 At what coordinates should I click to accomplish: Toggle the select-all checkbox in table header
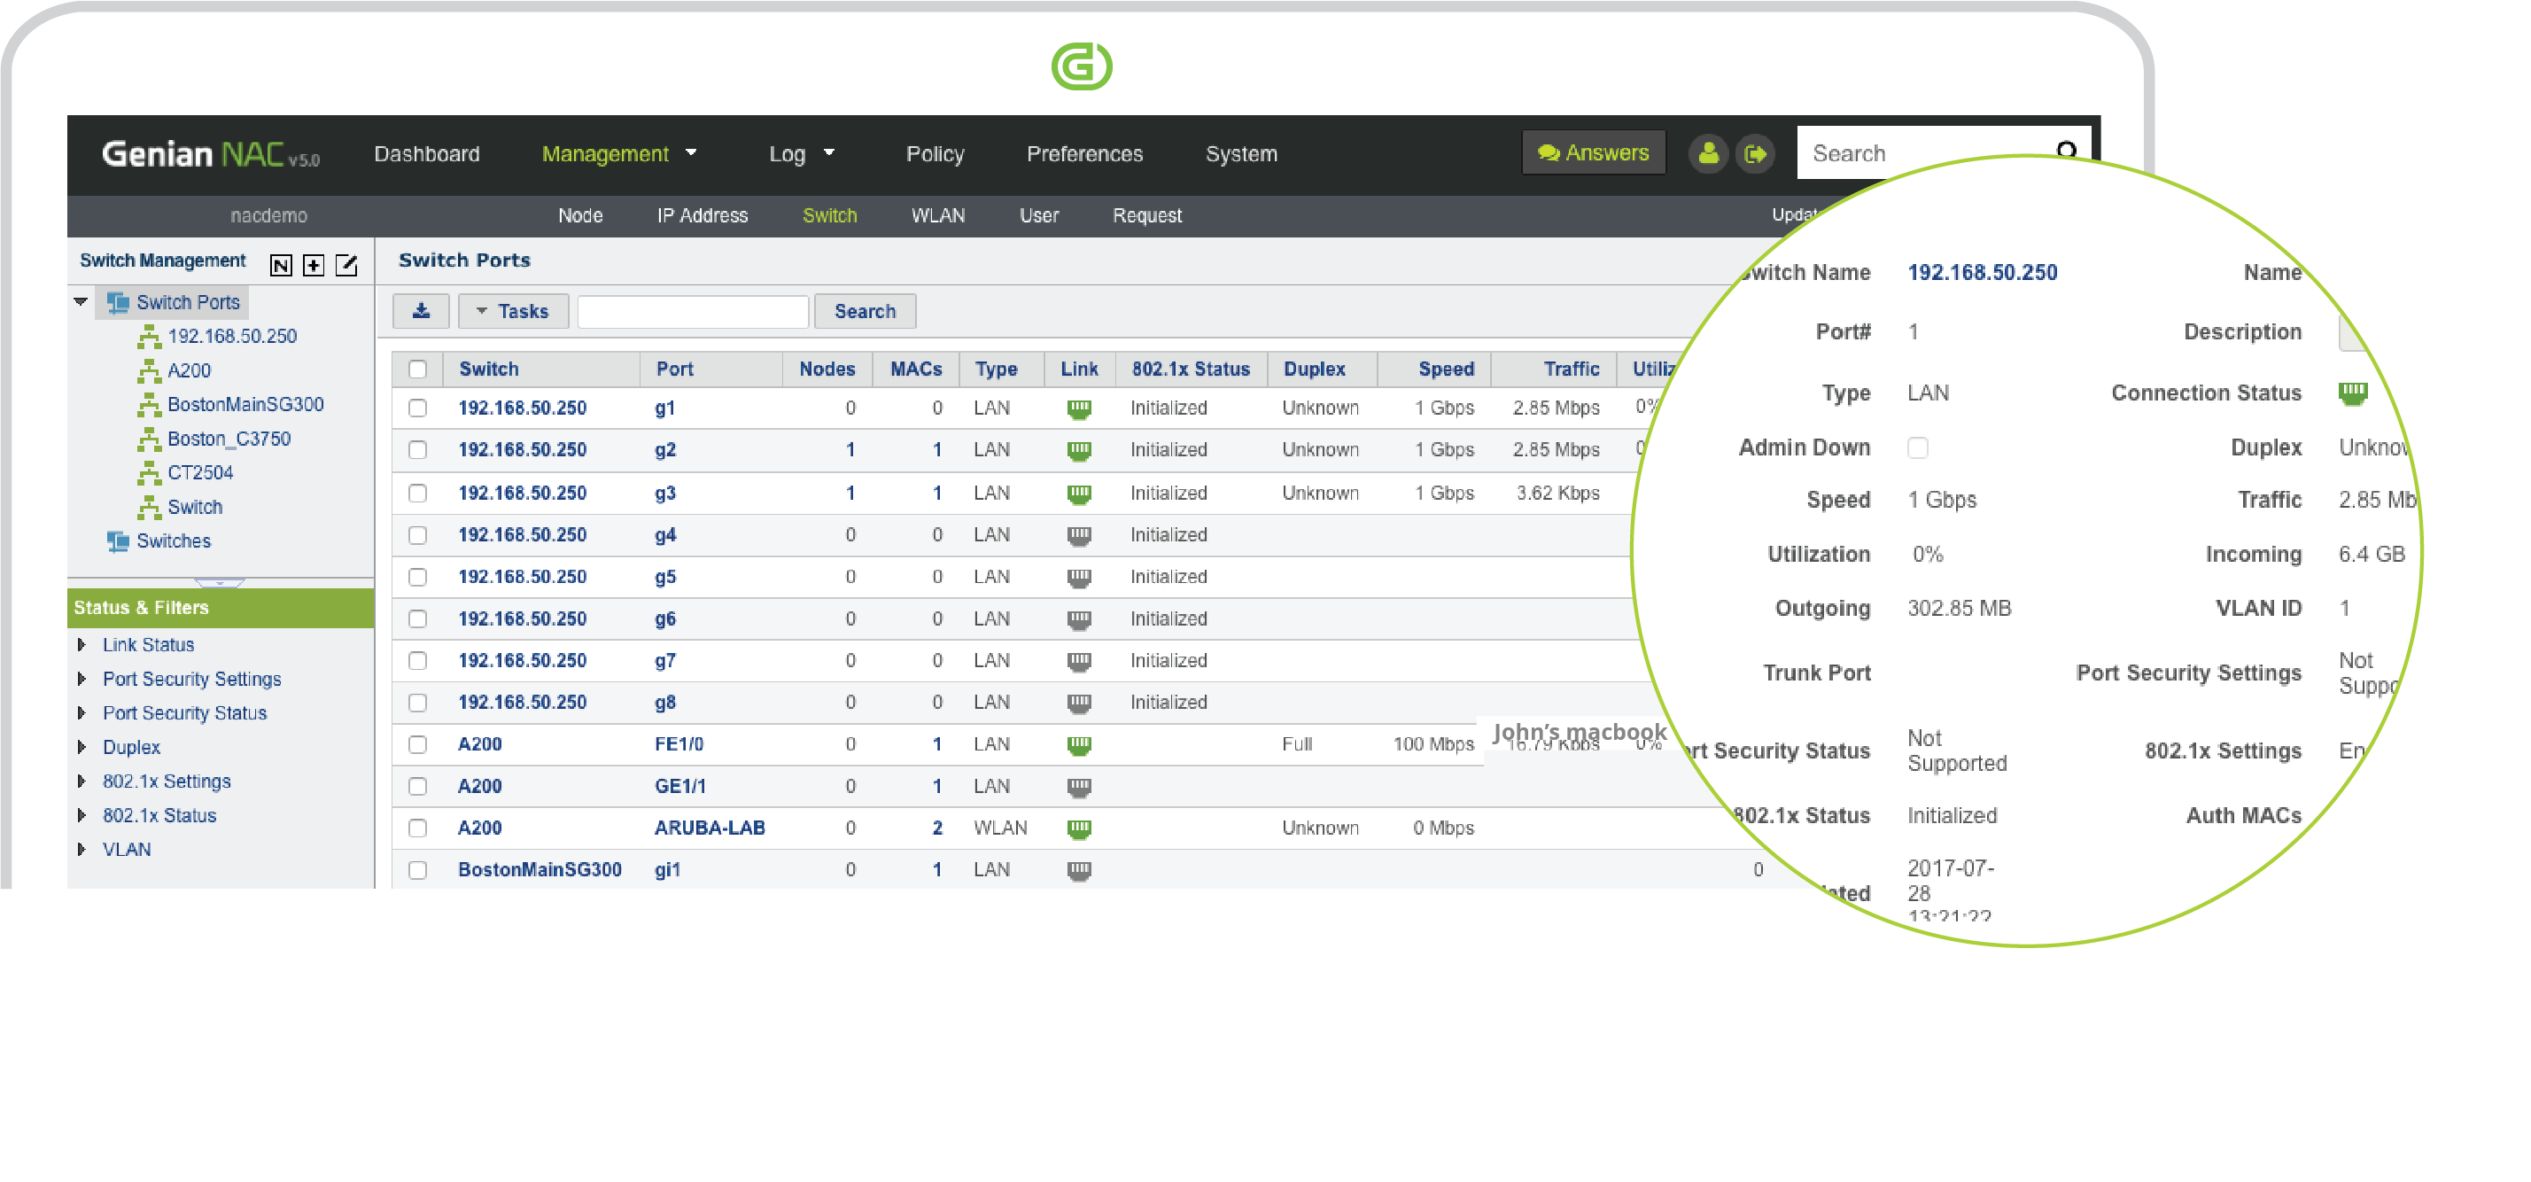(417, 369)
